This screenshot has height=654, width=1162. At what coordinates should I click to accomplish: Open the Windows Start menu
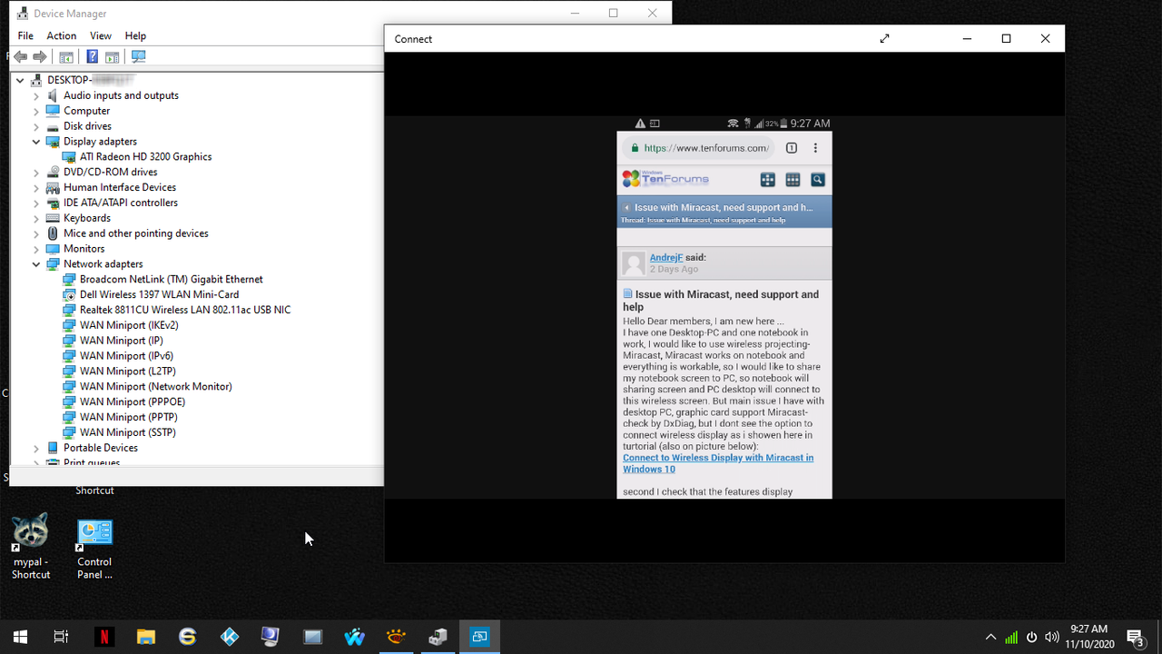pyautogui.click(x=20, y=637)
